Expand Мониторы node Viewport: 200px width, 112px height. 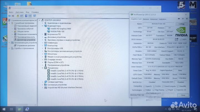42,54
